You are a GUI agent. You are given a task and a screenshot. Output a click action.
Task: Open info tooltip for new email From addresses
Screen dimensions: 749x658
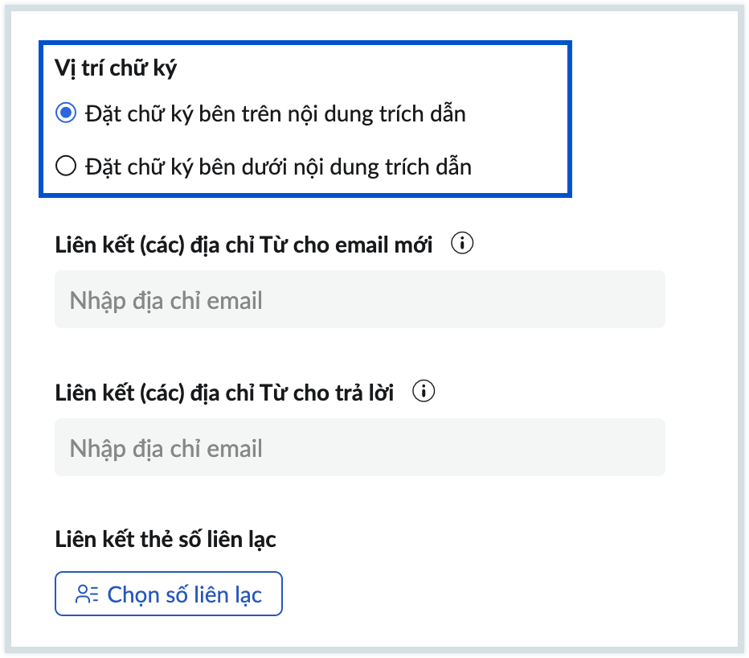point(462,244)
